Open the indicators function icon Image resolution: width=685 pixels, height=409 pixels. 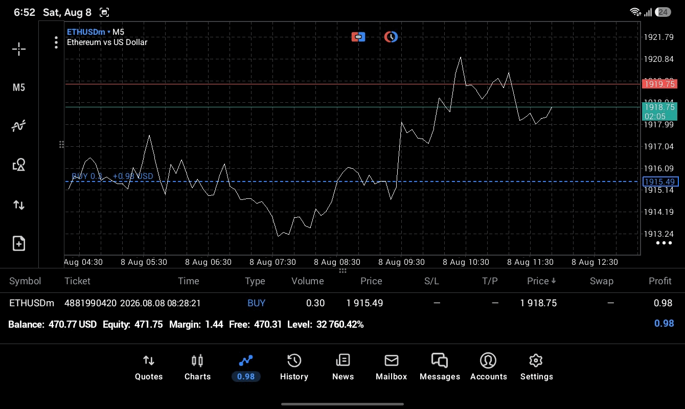(19, 126)
